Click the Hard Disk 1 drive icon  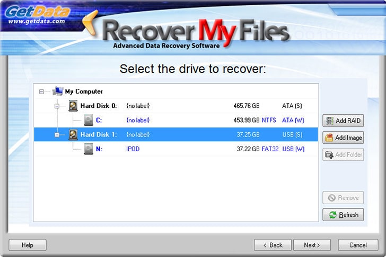click(x=73, y=134)
